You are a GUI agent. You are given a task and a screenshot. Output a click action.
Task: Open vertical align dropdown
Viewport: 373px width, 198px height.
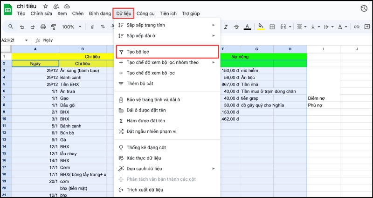(316, 27)
